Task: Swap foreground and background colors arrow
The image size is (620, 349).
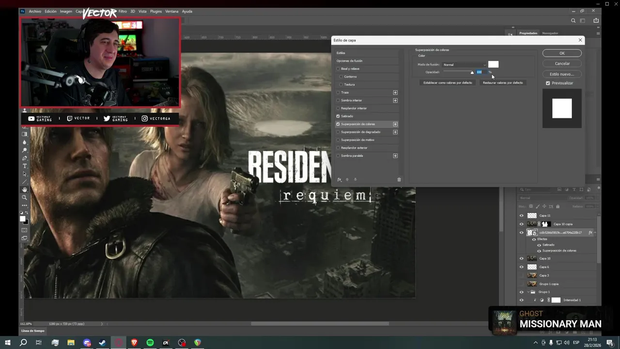Action: click(x=27, y=213)
